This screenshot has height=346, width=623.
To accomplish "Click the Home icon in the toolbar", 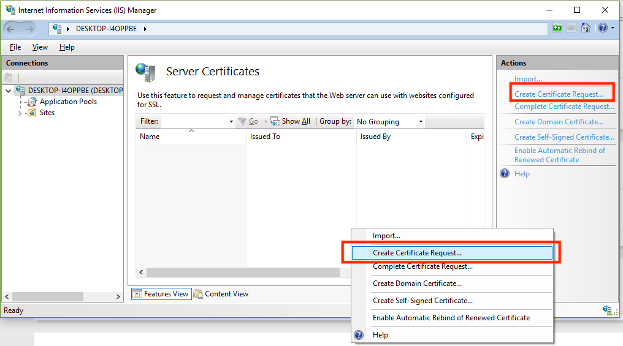I will point(586,28).
